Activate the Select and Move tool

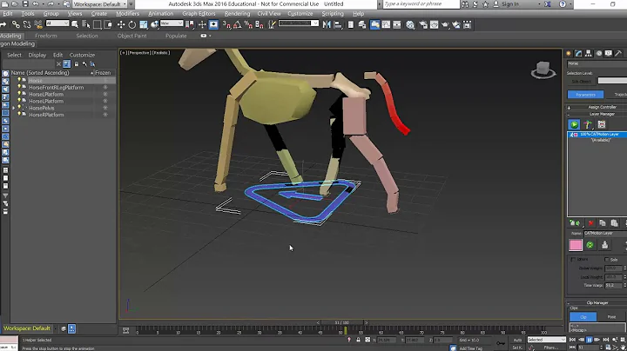[121, 24]
